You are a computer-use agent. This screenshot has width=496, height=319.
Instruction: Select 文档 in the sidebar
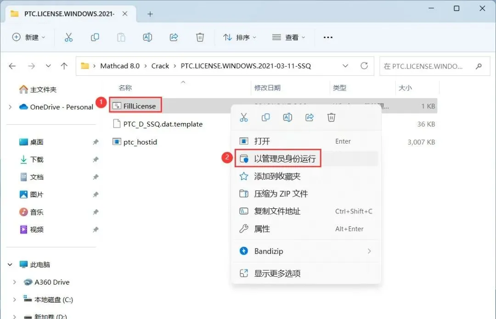coord(31,177)
